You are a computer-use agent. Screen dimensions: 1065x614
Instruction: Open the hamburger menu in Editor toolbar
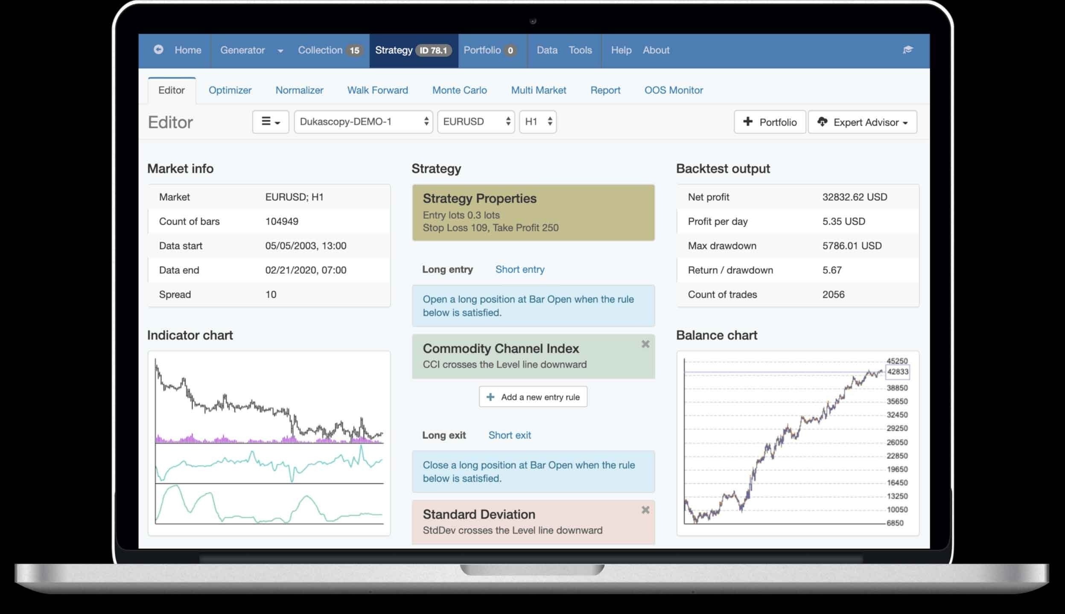click(x=270, y=122)
